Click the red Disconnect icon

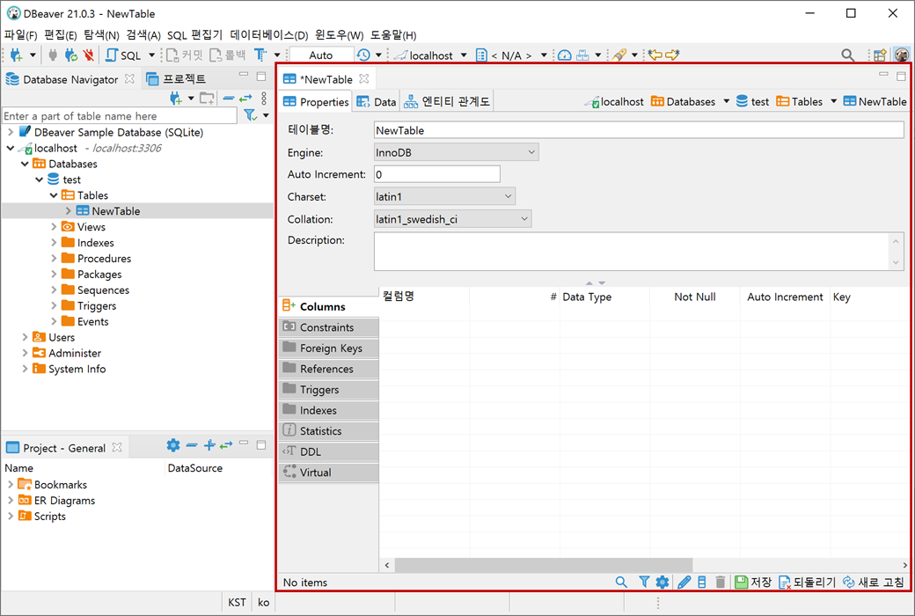(88, 55)
